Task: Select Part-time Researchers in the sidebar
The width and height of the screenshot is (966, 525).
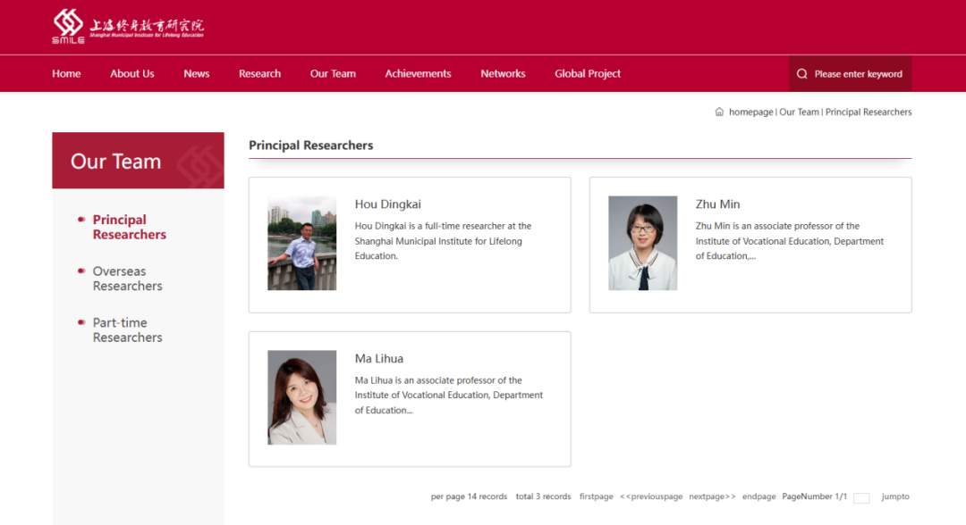Action: (127, 330)
